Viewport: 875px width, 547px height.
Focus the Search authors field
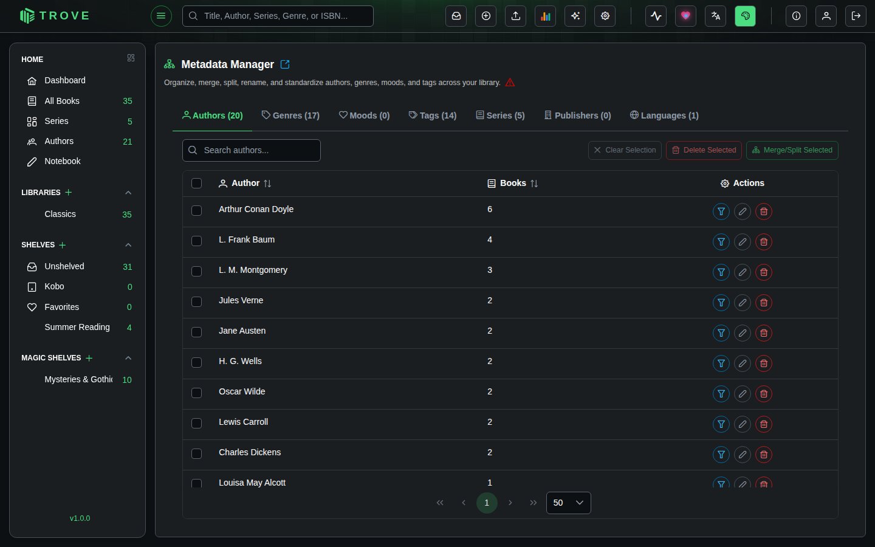(252, 150)
